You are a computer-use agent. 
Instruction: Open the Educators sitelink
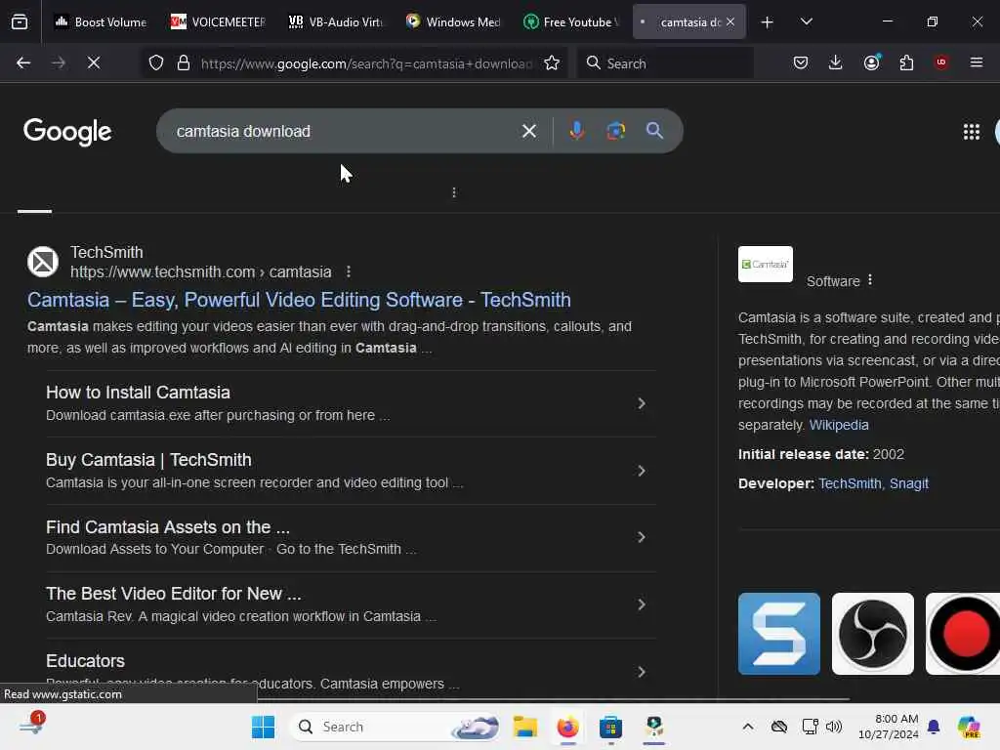click(86, 661)
